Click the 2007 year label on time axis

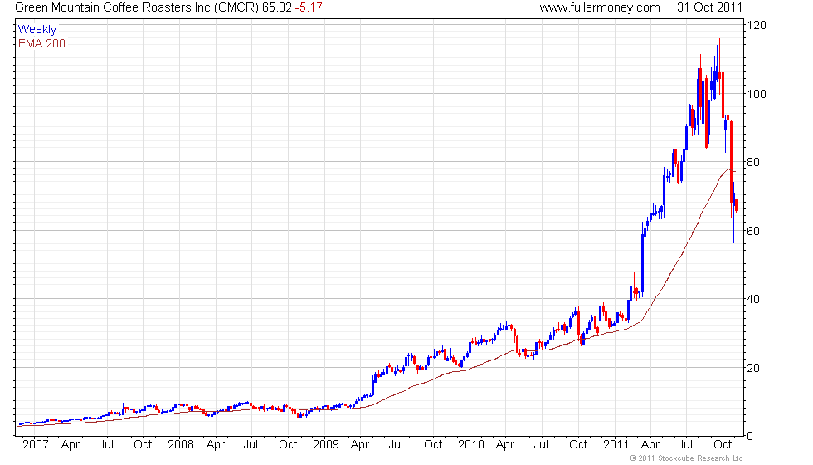coord(35,445)
